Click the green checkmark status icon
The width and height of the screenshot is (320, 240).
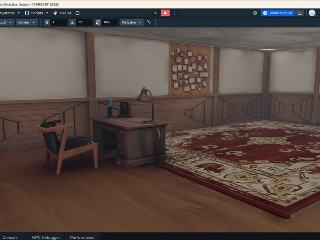[x=255, y=13]
